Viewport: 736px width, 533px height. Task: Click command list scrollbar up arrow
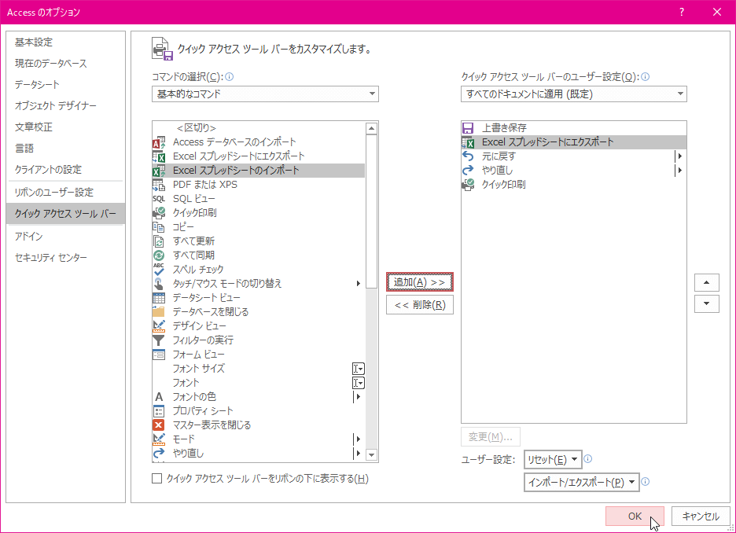[372, 128]
